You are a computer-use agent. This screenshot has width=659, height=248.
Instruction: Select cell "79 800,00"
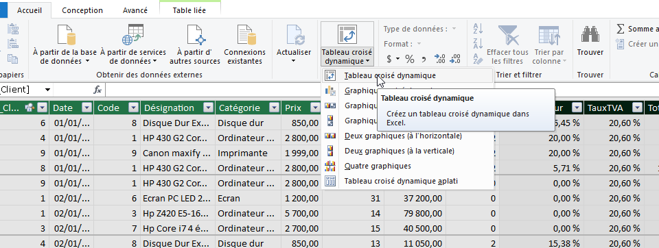415,214
